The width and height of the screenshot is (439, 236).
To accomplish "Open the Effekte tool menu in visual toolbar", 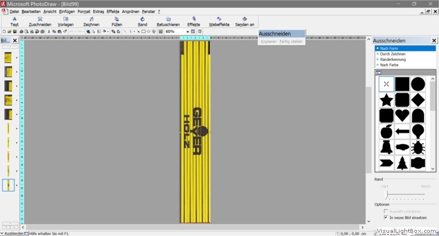I will click(x=194, y=21).
